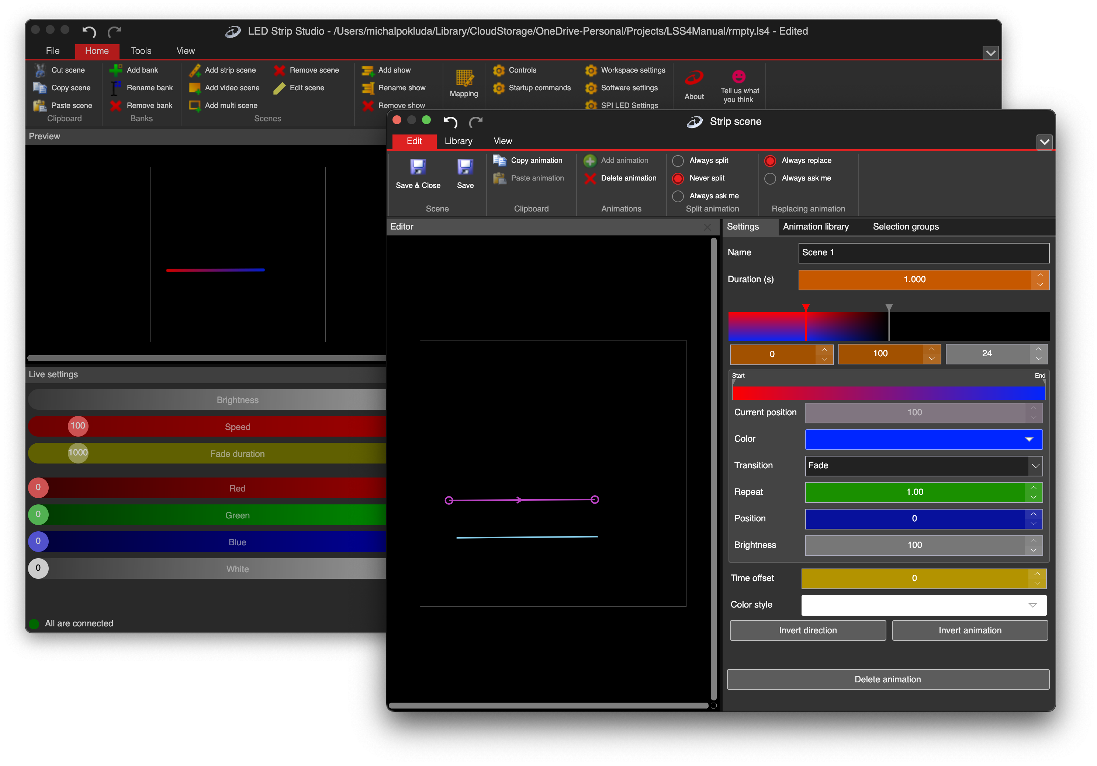Click Save & Close in Strip scene
This screenshot has width=1097, height=766.
tap(418, 173)
